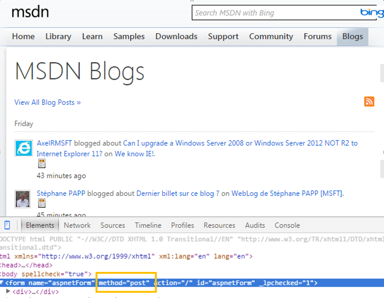Image resolution: width=384 pixels, height=298 pixels.
Task: Open Stéphane PAPP author link
Action: click(x=61, y=194)
